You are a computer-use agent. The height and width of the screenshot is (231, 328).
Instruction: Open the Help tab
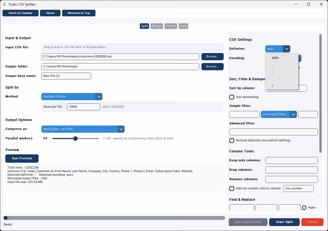[183, 26]
